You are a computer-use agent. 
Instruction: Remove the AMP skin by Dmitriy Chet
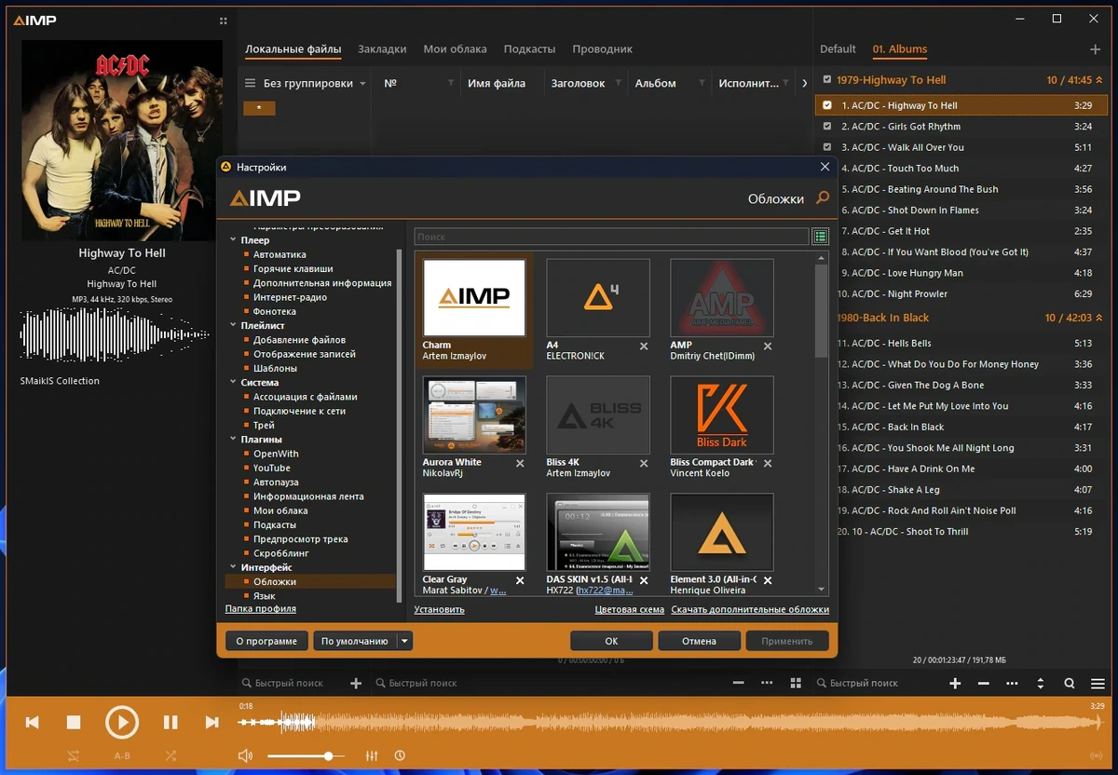click(x=768, y=346)
